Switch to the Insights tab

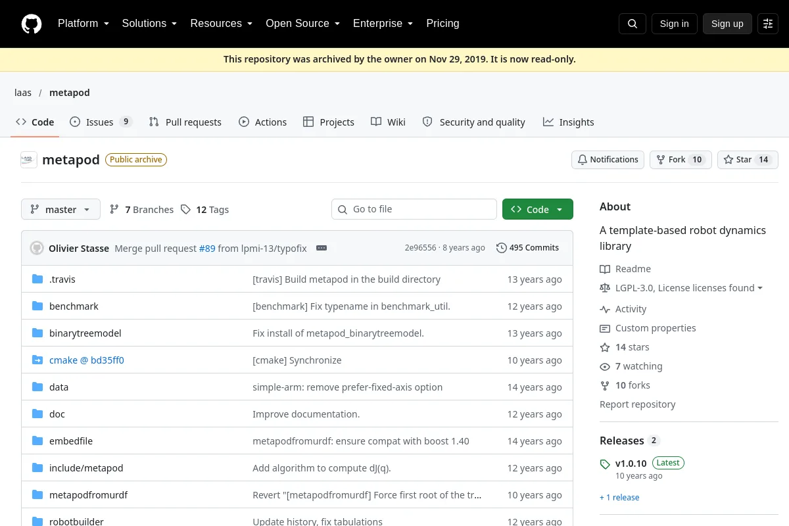click(568, 122)
